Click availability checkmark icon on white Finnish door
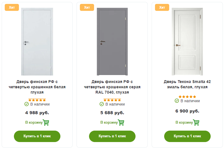 tap(27, 104)
